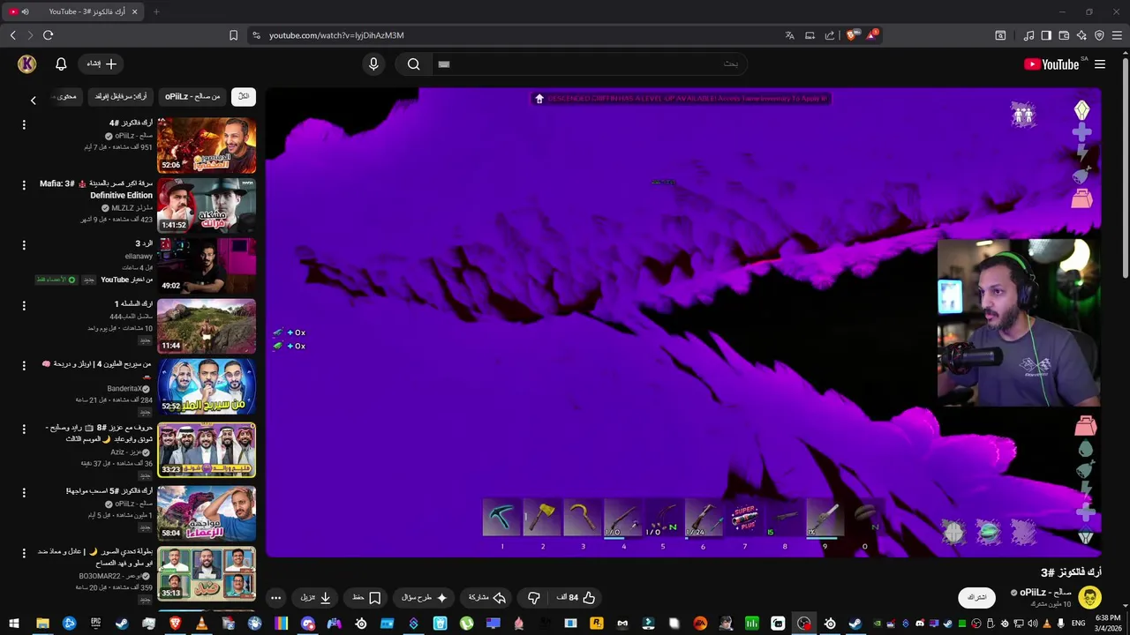Open Brave Wallet icon
The width and height of the screenshot is (1130, 635).
click(1064, 35)
